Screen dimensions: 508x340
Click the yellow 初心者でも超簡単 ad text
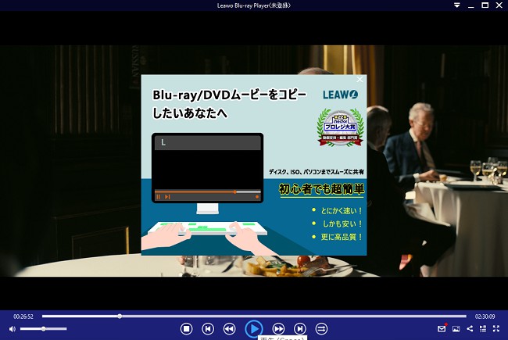click(321, 189)
